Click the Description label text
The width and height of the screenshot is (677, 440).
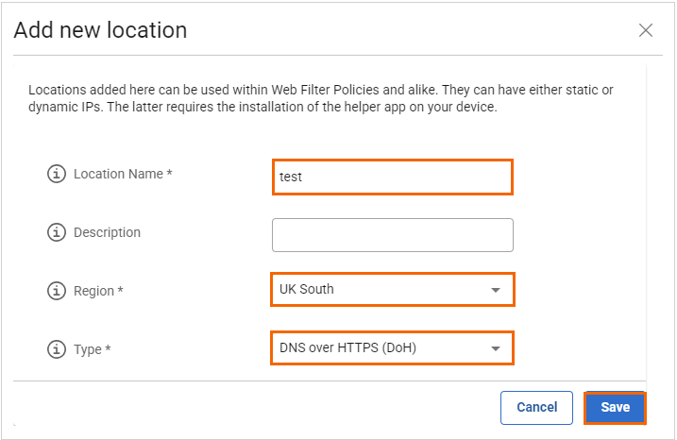pyautogui.click(x=107, y=233)
